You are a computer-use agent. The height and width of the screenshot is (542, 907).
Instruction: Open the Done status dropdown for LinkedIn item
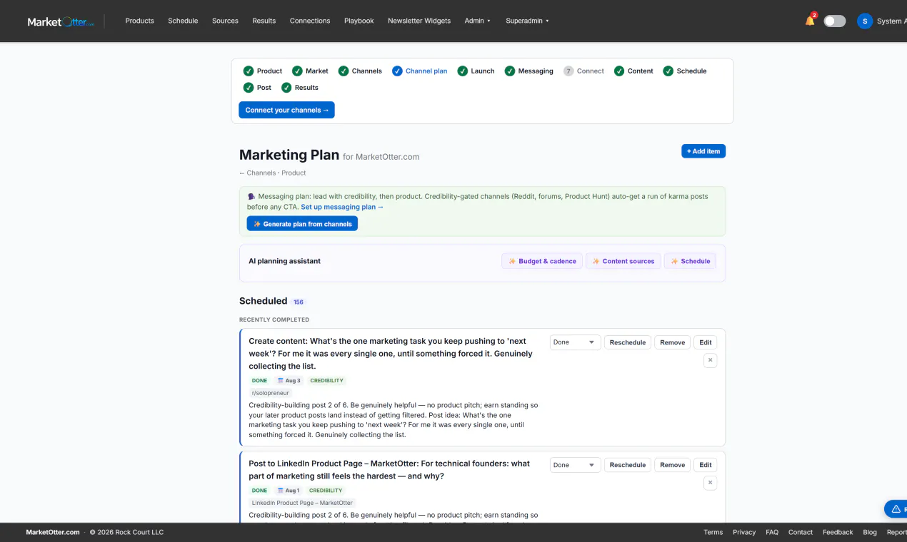point(575,465)
